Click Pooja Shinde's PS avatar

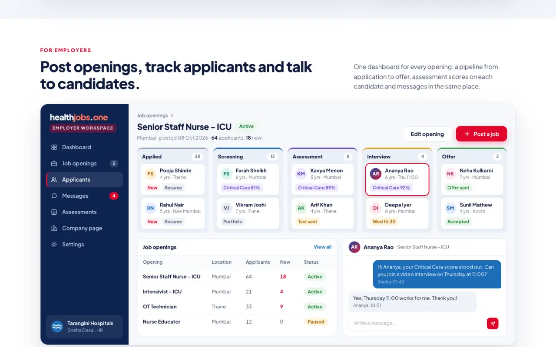(x=150, y=174)
